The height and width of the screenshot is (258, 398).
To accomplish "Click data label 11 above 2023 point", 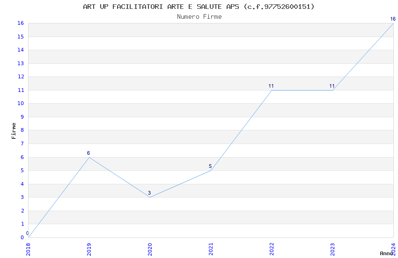I will click(x=332, y=86).
